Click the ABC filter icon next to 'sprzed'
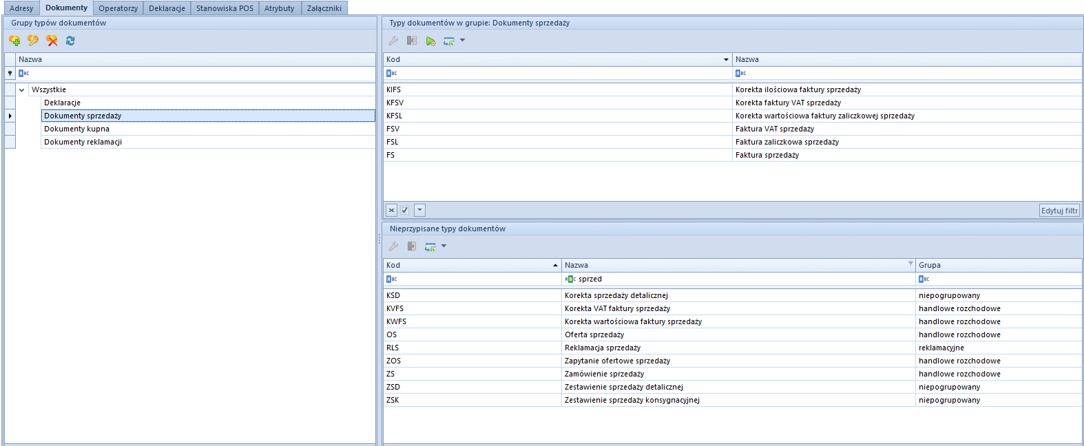This screenshot has width=1084, height=446. coord(570,279)
